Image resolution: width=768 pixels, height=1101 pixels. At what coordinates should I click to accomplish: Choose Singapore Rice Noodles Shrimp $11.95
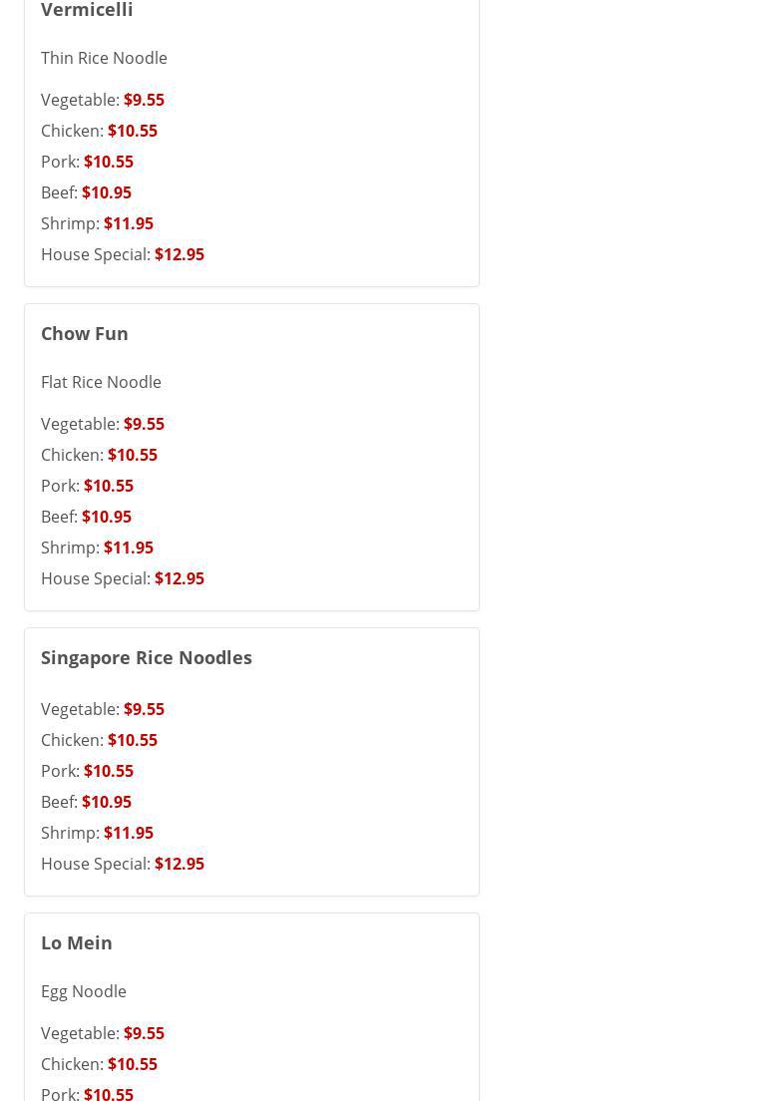click(x=128, y=833)
